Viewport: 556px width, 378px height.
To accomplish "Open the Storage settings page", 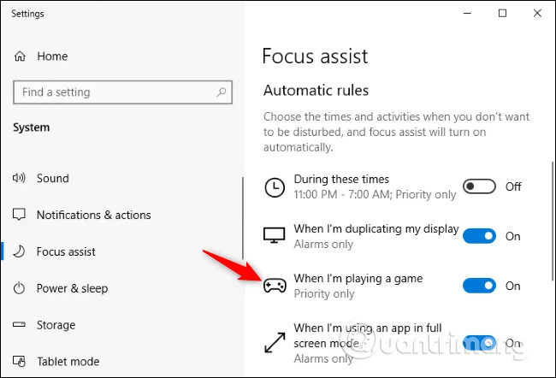I will coord(56,325).
